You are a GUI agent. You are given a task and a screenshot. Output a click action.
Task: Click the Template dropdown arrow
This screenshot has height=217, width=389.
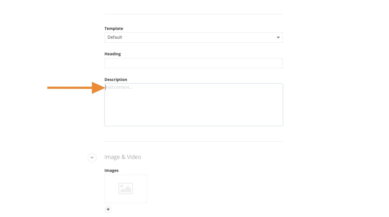[x=278, y=38]
